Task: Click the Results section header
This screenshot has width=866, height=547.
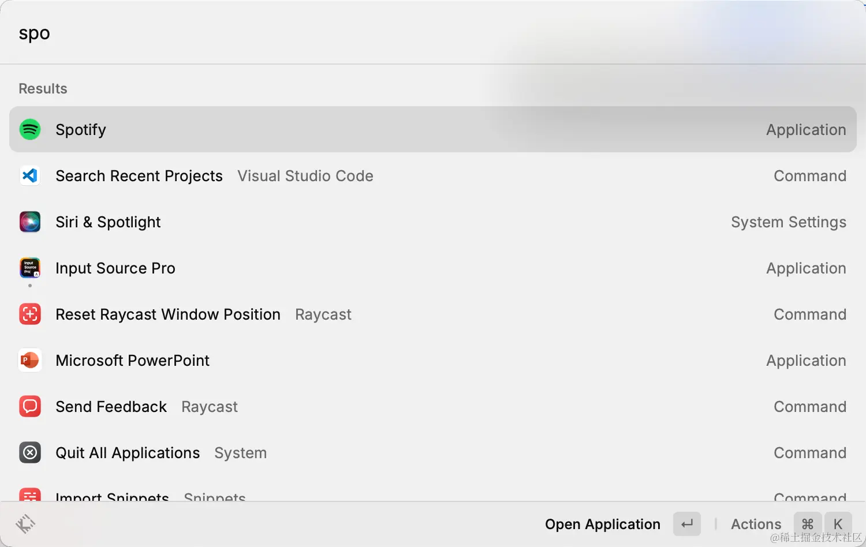Action: point(43,88)
